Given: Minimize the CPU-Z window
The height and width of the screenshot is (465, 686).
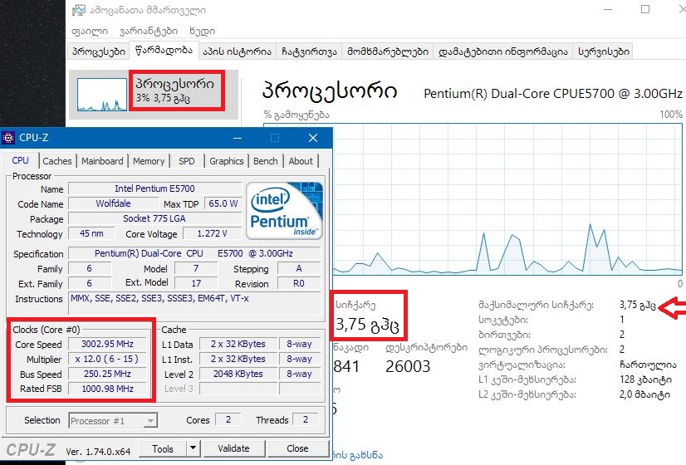Looking at the screenshot, I should (x=238, y=138).
